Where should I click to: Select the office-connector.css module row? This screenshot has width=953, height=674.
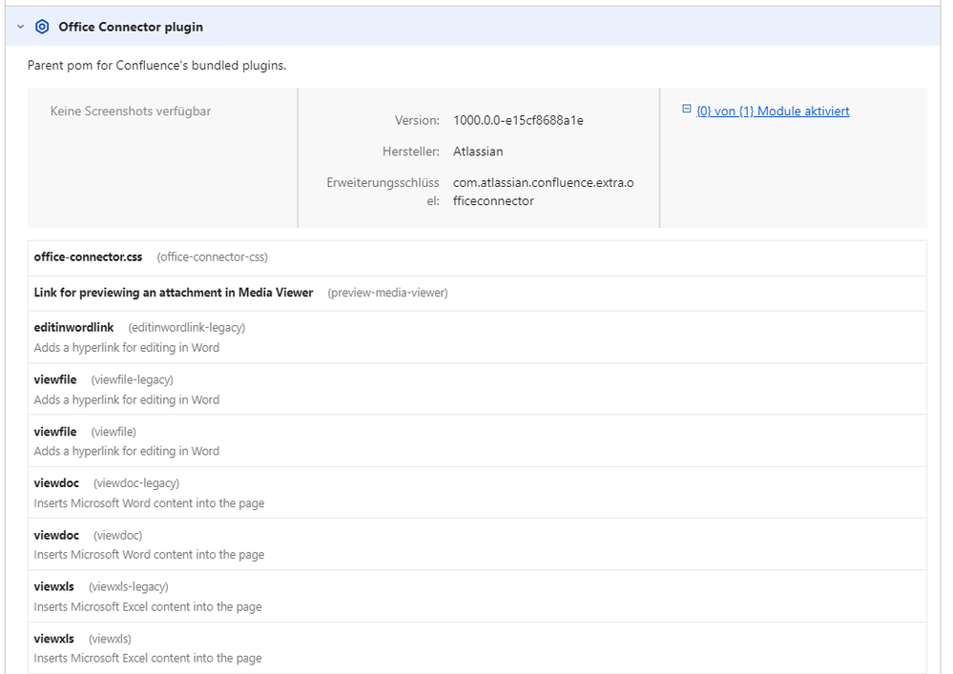[477, 258]
